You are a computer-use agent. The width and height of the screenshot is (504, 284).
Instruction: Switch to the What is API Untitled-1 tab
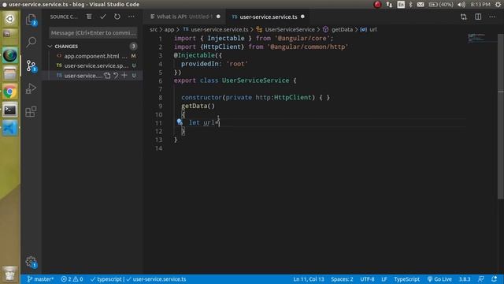pyautogui.click(x=184, y=17)
